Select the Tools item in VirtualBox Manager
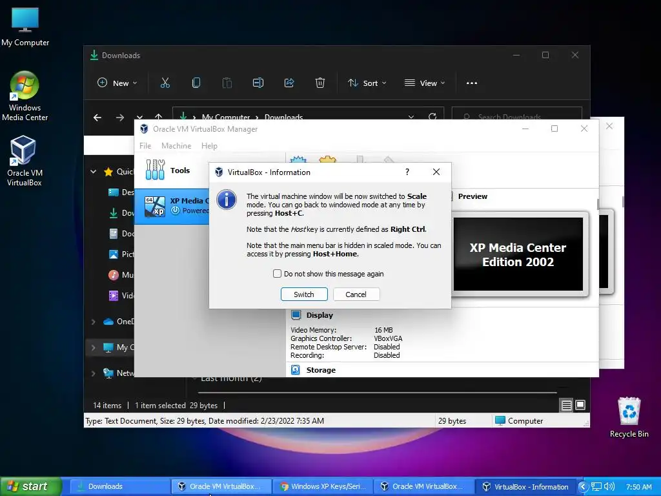Viewport: 661px width, 496px height. [172, 170]
